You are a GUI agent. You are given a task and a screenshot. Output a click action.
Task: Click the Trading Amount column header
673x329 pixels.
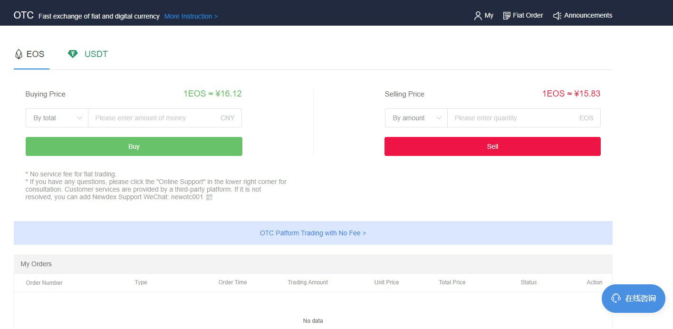(x=308, y=282)
